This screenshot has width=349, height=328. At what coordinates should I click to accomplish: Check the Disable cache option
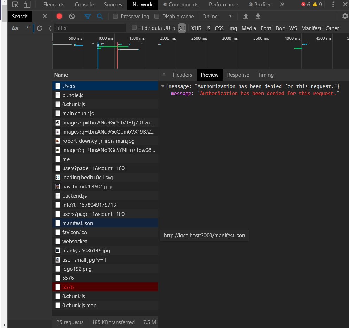click(157, 17)
